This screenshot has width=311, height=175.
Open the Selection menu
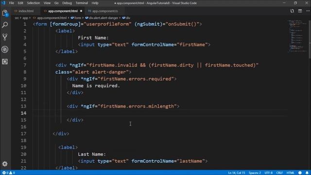coord(34,3)
